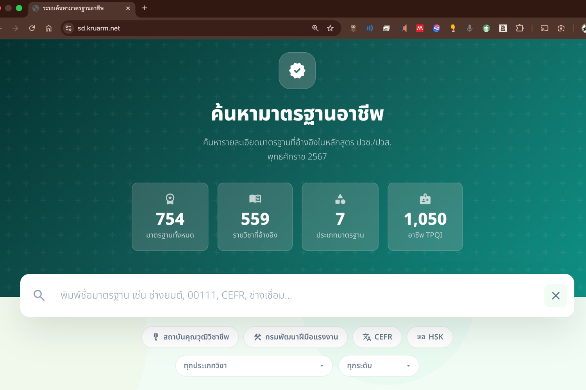586x390 pixels.
Task: Click the bookmark star icon
Action: tap(331, 28)
